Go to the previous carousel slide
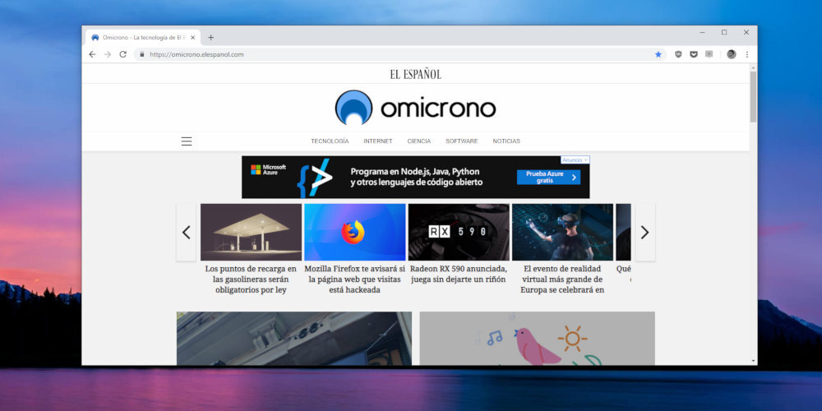822x411 pixels. (x=186, y=233)
